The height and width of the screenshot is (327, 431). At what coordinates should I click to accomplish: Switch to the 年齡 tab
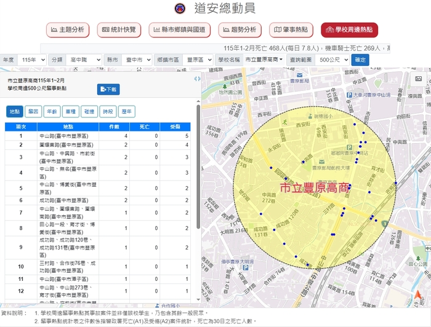(x=52, y=111)
